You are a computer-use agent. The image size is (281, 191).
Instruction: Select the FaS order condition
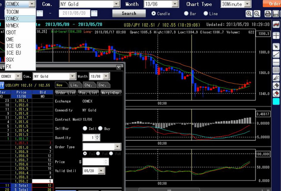[x=85, y=153]
